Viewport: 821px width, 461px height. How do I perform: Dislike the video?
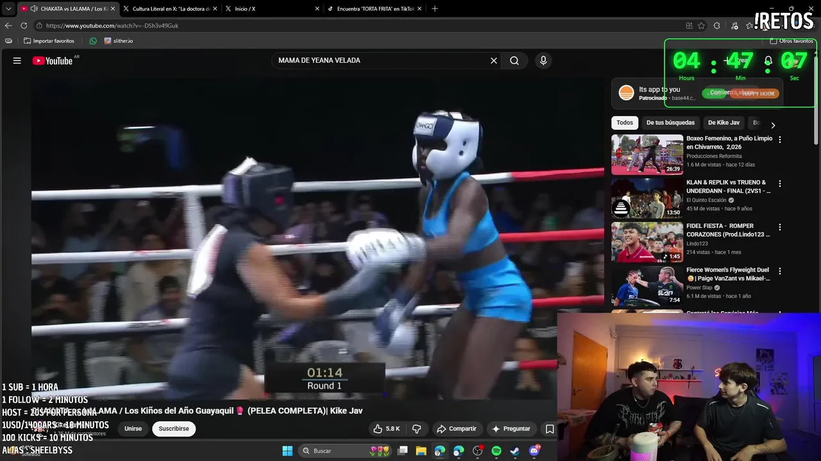point(417,429)
